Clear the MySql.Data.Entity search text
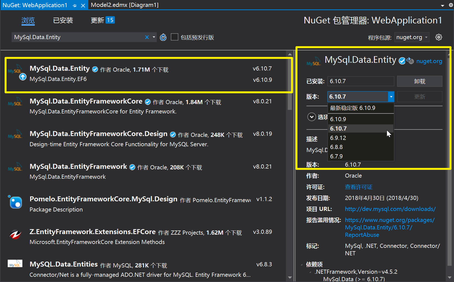The height and width of the screenshot is (282, 454). 147,37
